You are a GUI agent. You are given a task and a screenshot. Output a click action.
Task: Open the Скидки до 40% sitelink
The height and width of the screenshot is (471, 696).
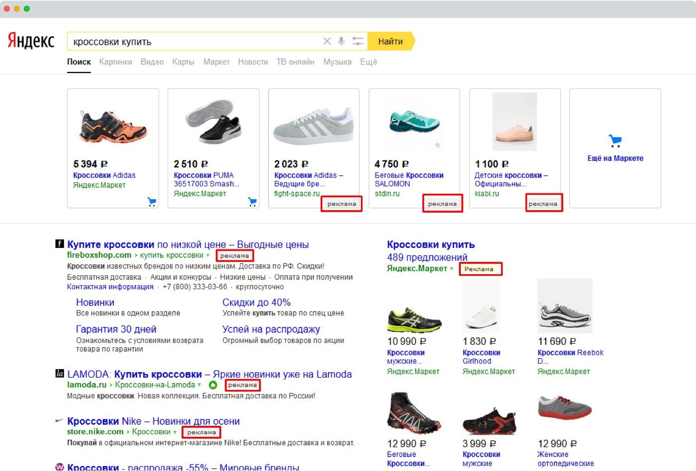(x=257, y=303)
